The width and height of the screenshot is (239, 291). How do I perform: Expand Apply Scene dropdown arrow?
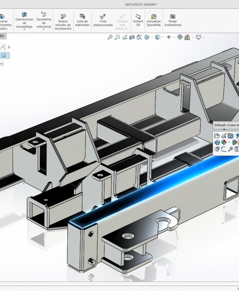click(192, 38)
